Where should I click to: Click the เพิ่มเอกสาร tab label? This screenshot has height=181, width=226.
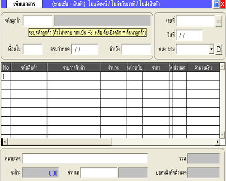point(24,4)
